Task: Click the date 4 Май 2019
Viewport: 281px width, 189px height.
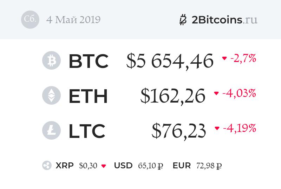Action: (x=73, y=20)
